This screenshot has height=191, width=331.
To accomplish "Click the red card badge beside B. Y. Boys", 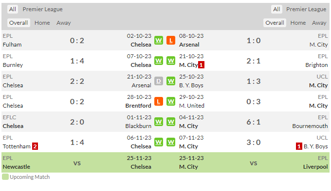I will pyautogui.click(x=299, y=146).
